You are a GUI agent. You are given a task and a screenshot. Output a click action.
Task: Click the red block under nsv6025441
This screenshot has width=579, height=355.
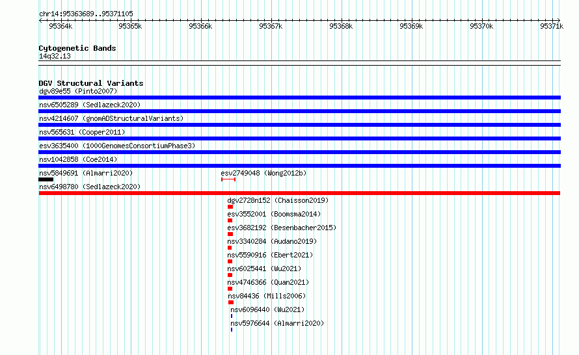(x=230, y=275)
